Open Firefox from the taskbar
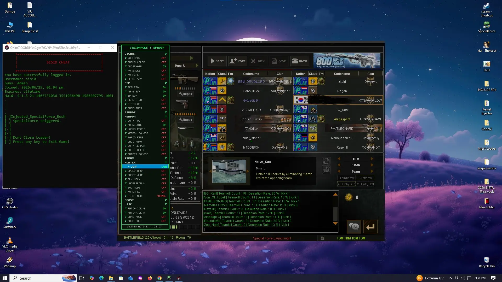Viewport: 502px width, 282px height. 150,278
